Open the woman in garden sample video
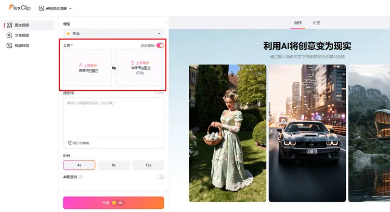The width and height of the screenshot is (390, 212). (x=227, y=133)
